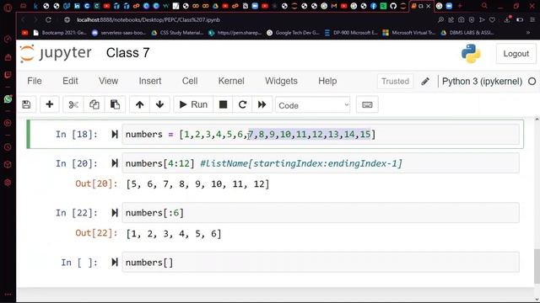Reload the page in the browser
The width and height of the screenshot is (540, 303).
click(x=49, y=20)
